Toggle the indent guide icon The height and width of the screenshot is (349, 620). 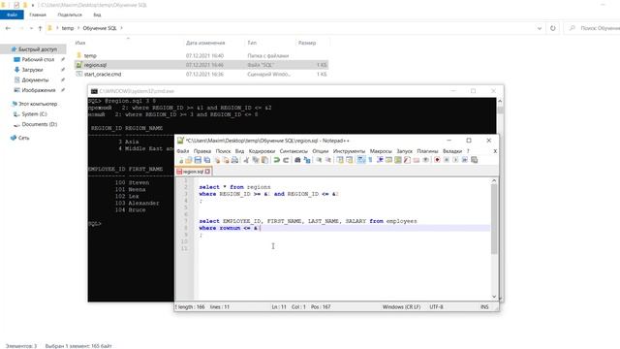tap(380, 160)
